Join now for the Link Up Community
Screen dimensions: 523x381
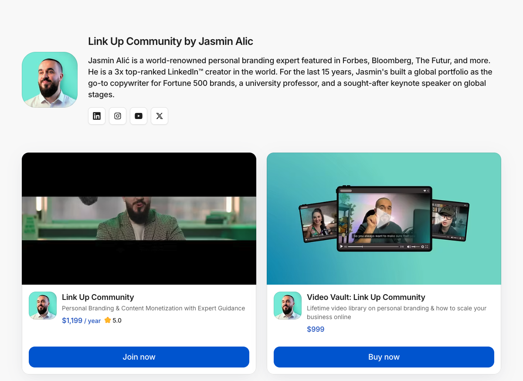[139, 357]
